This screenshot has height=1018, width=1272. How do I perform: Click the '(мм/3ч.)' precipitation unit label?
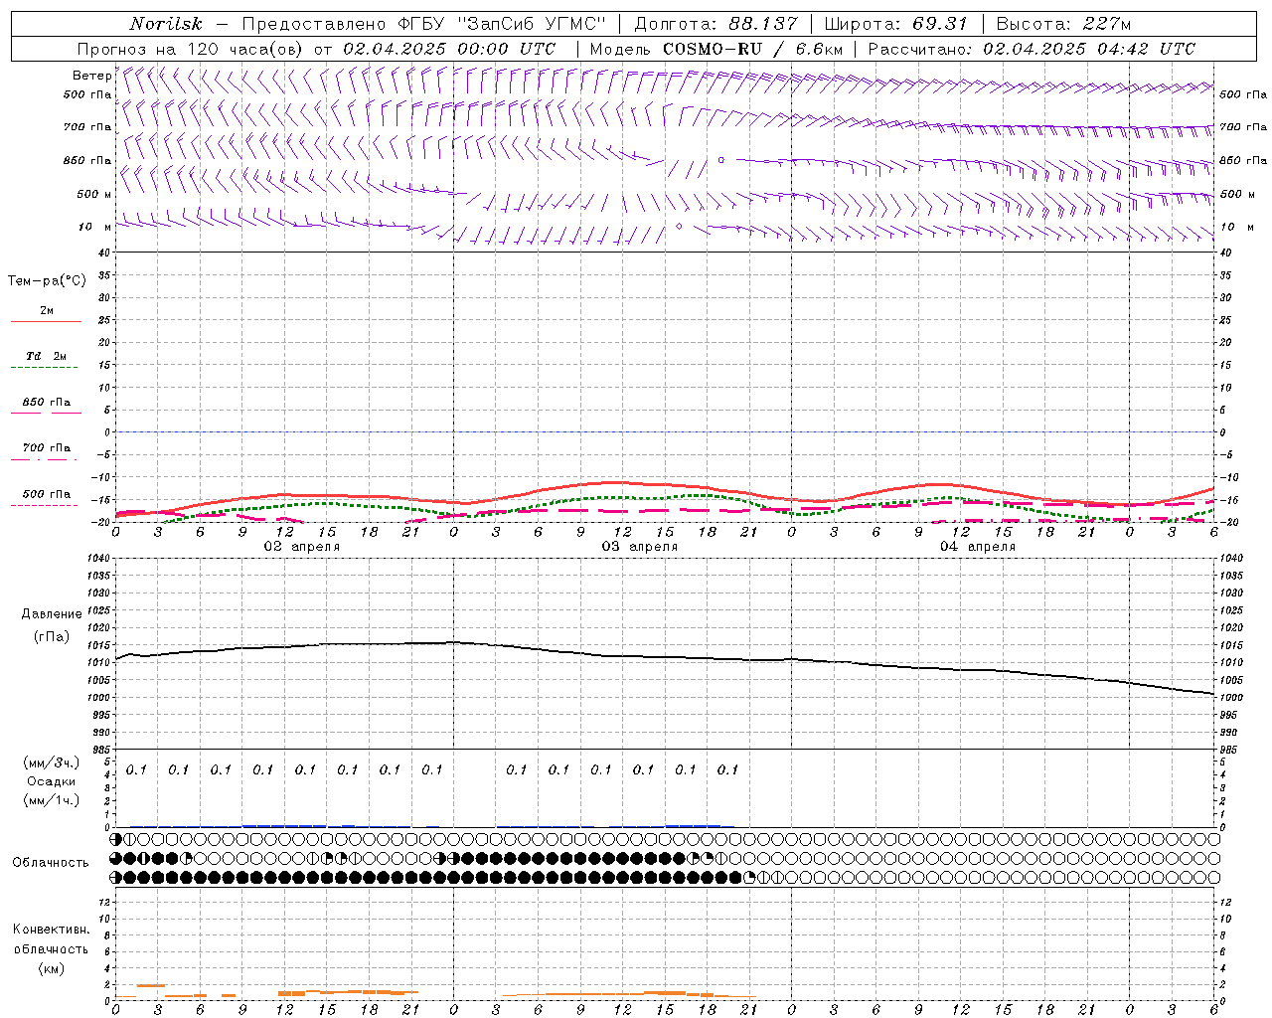click(52, 763)
